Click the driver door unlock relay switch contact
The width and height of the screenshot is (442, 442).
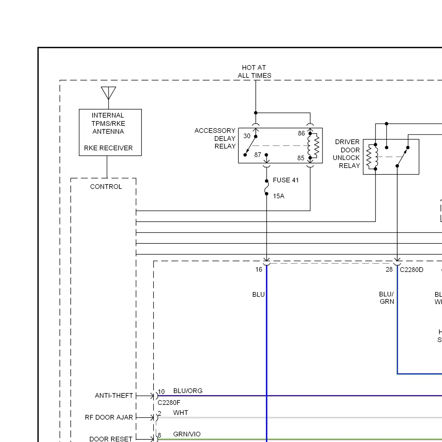(x=403, y=157)
